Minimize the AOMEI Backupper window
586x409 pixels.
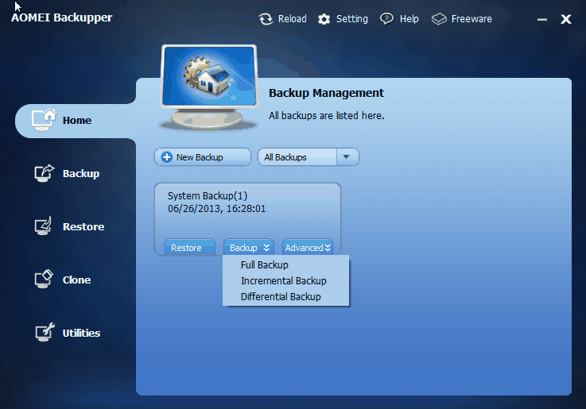point(542,19)
